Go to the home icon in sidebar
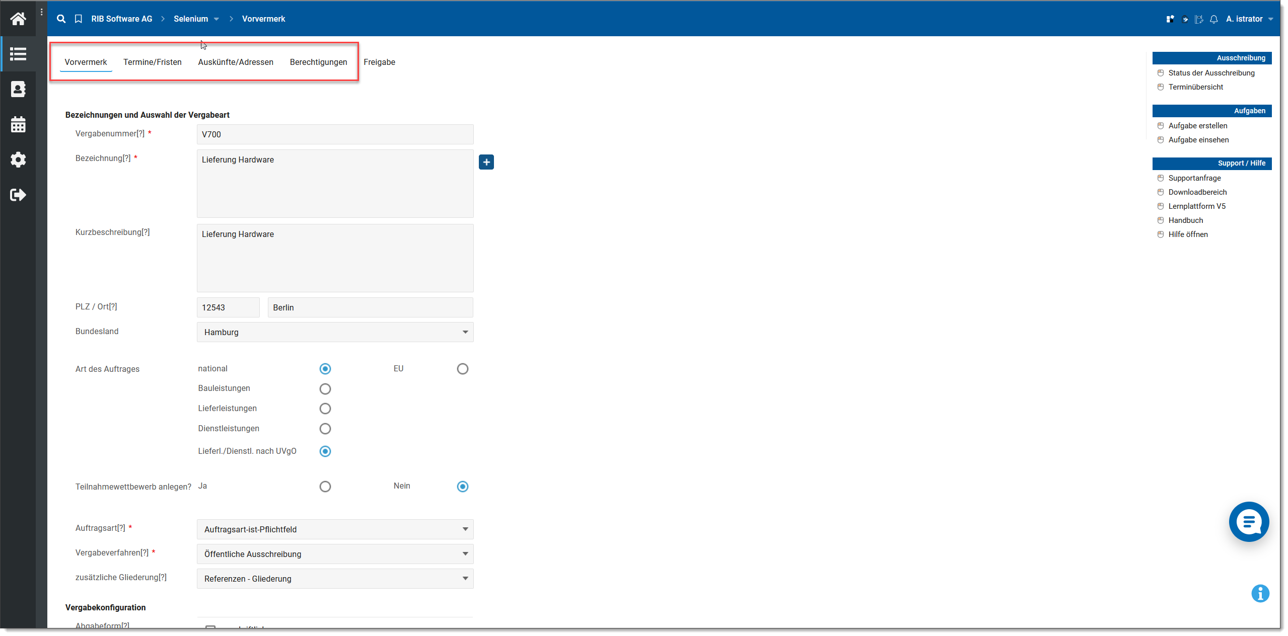The image size is (1288, 636). (18, 19)
